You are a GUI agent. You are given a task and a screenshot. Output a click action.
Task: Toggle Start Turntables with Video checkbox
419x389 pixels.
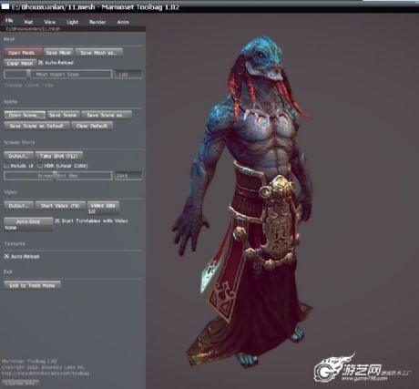pyautogui.click(x=57, y=220)
